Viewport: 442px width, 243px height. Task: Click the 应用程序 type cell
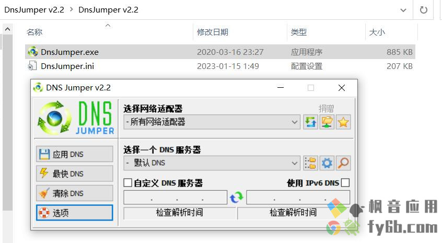tap(306, 52)
